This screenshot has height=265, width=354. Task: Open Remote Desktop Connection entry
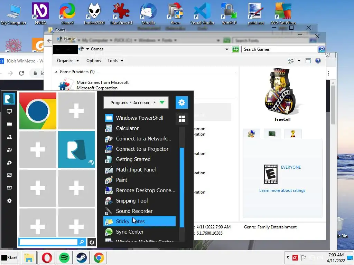[140, 190]
